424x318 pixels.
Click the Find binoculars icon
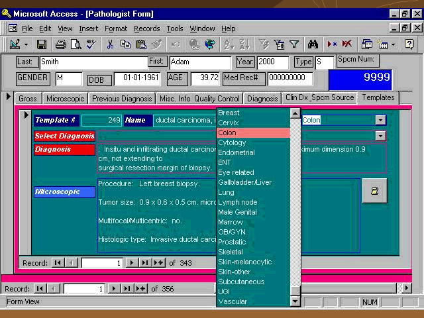click(313, 44)
